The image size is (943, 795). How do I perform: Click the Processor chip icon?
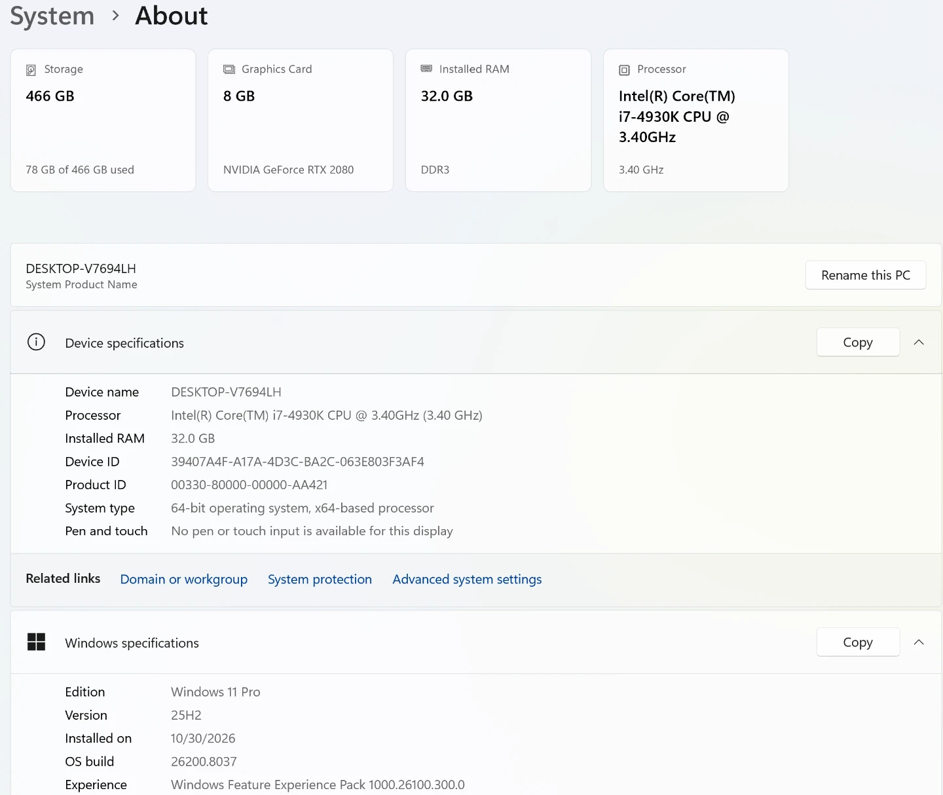click(624, 70)
